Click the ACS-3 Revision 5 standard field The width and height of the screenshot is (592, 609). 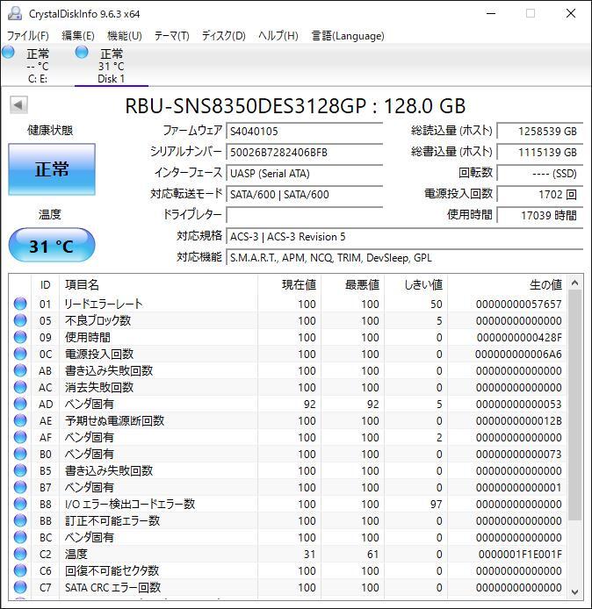click(x=404, y=237)
